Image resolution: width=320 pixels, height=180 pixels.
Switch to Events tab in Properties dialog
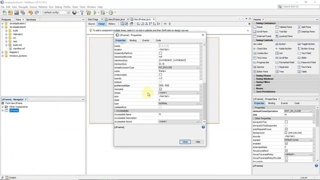[145, 40]
